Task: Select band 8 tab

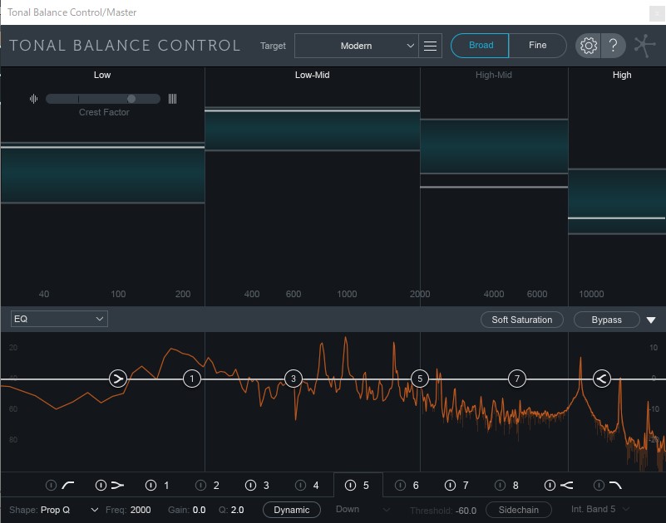Action: pyautogui.click(x=516, y=486)
